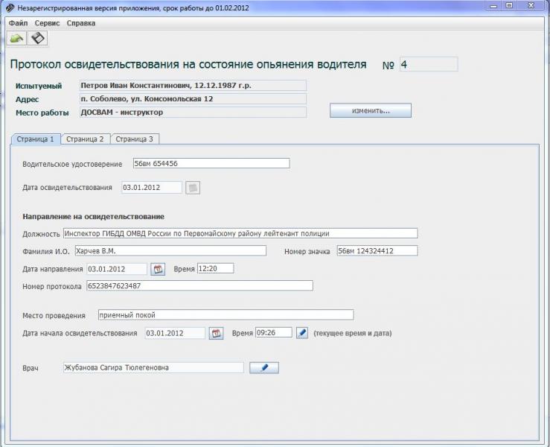Click the pencil button next to Врач
This screenshot has width=550, height=447.
(x=264, y=367)
